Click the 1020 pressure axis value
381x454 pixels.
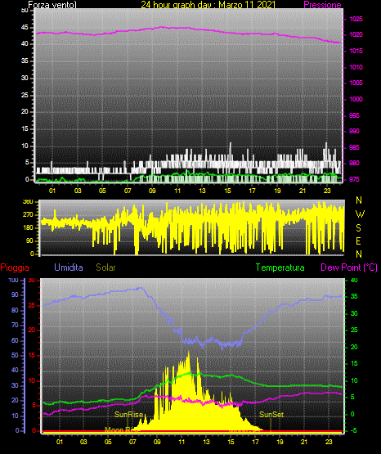coord(356,34)
